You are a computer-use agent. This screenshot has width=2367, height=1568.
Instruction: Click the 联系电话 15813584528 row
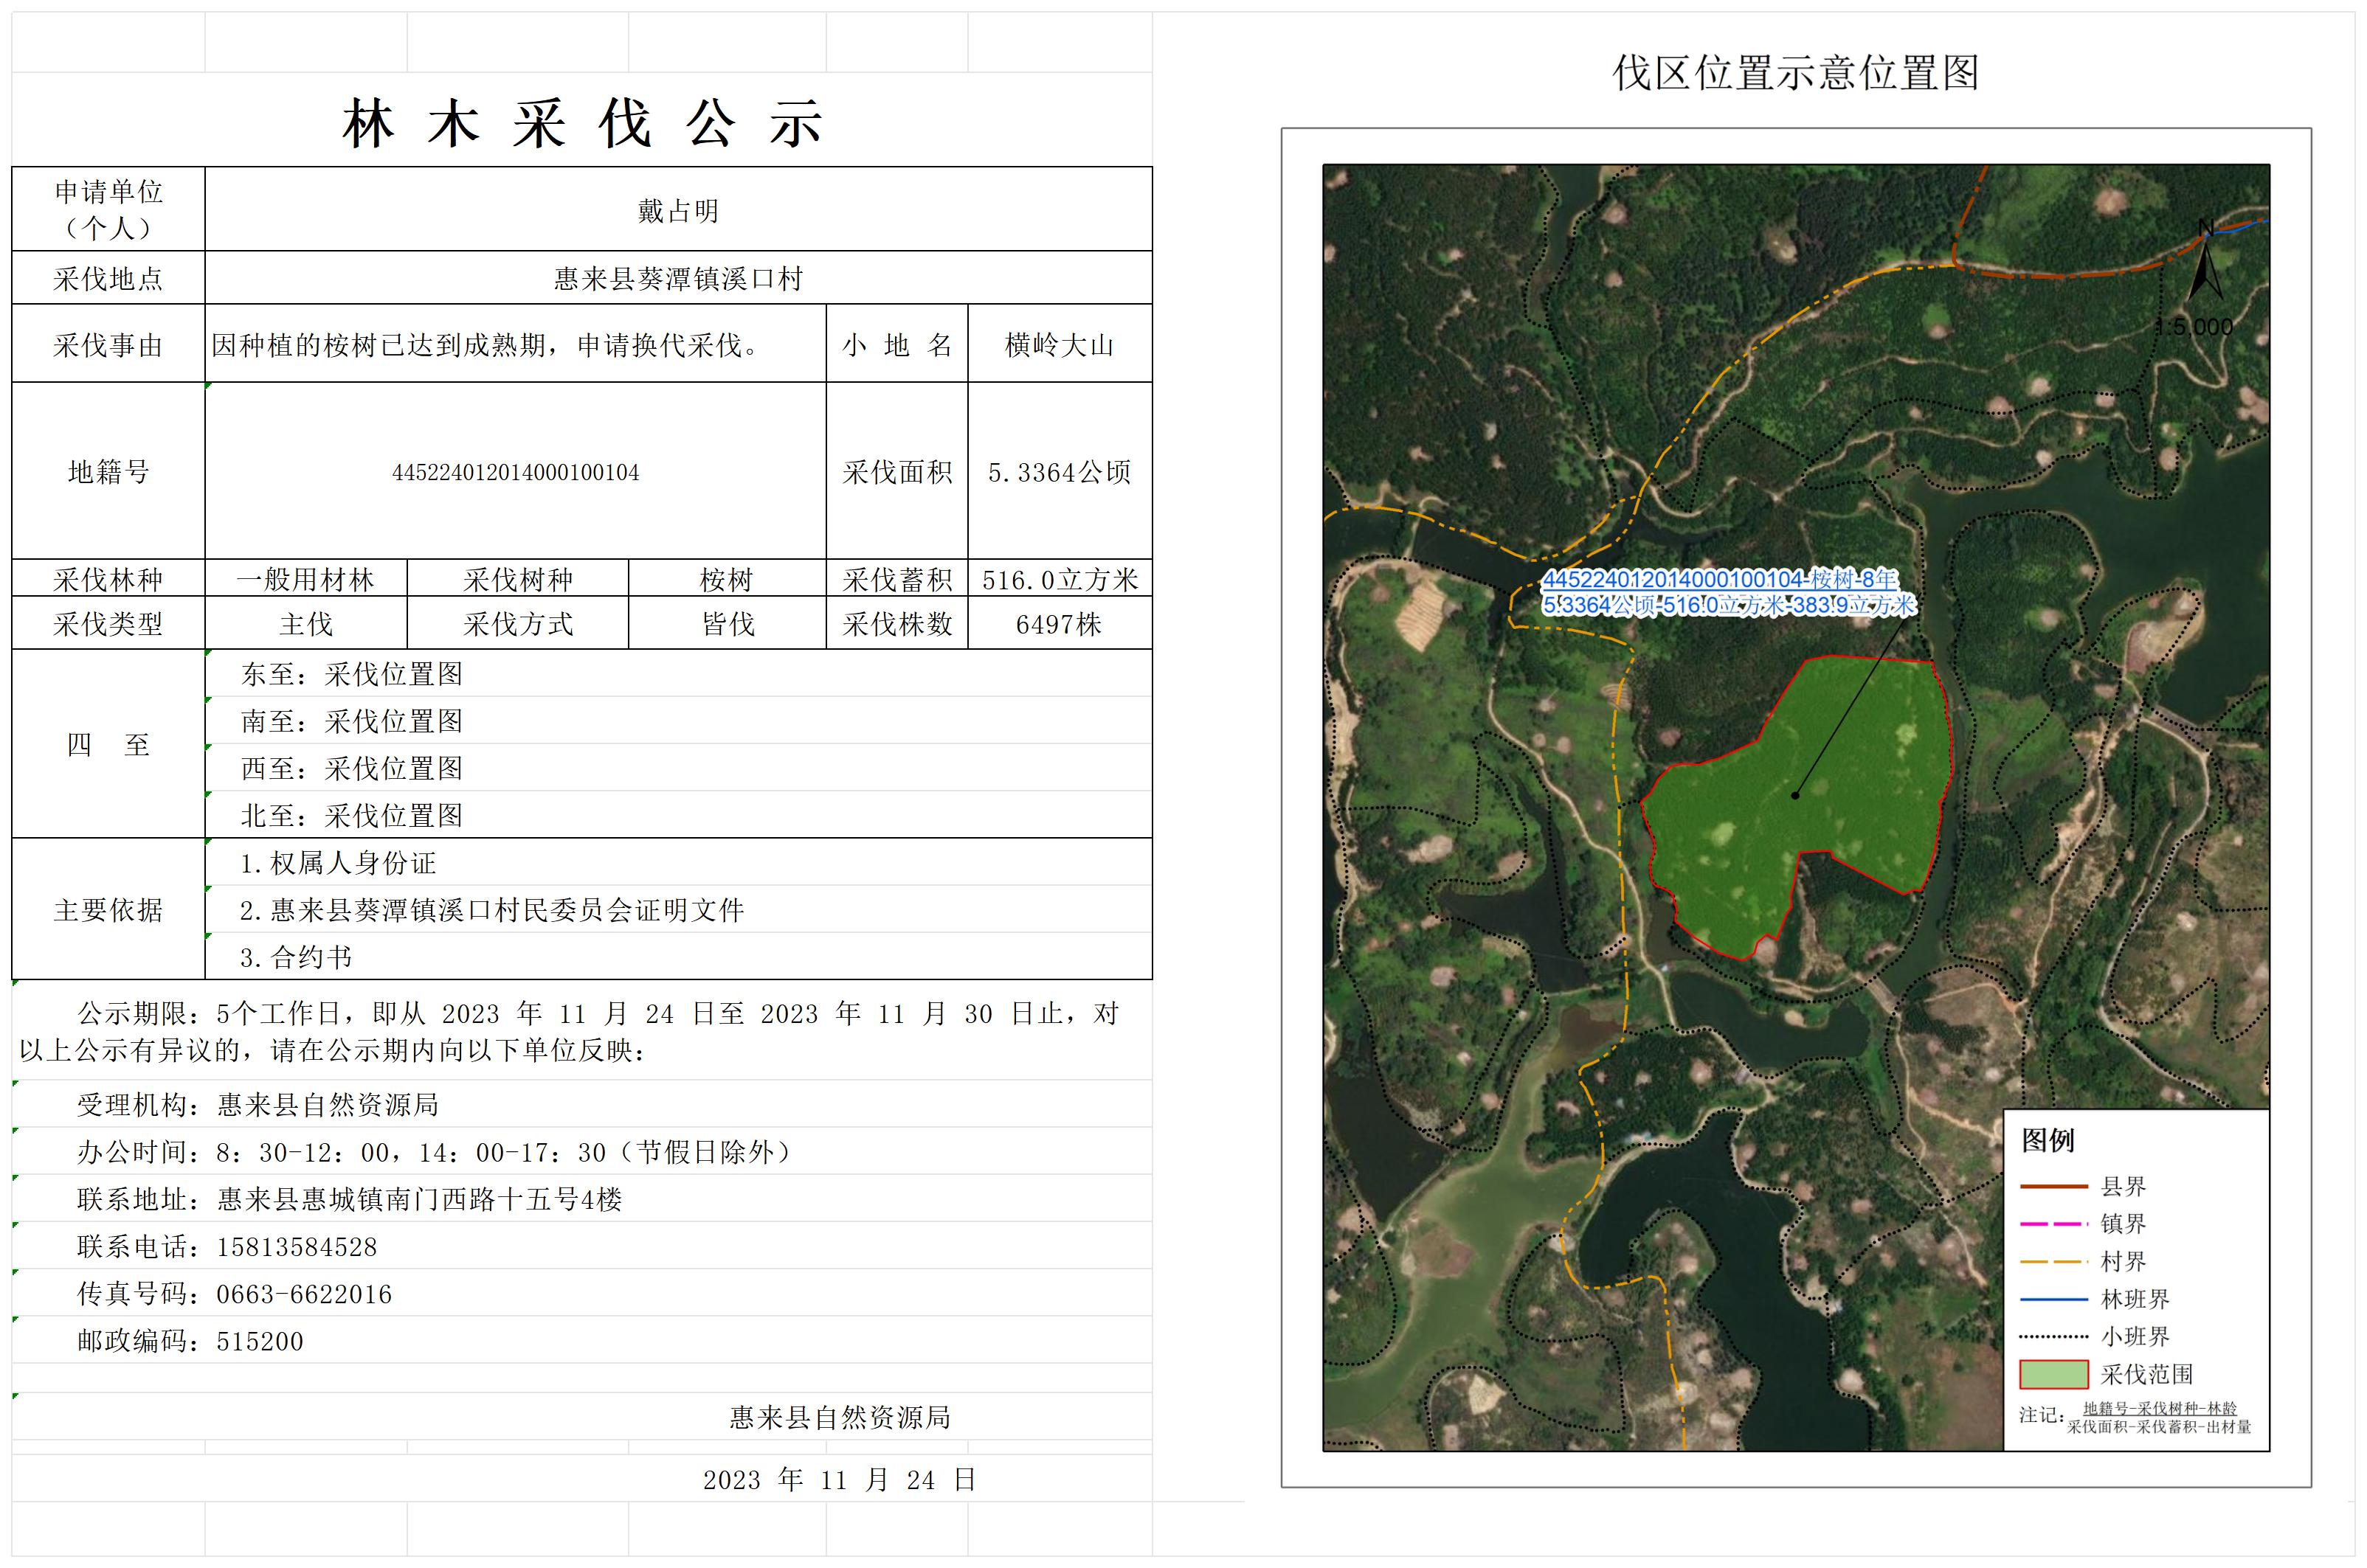[x=228, y=1247]
